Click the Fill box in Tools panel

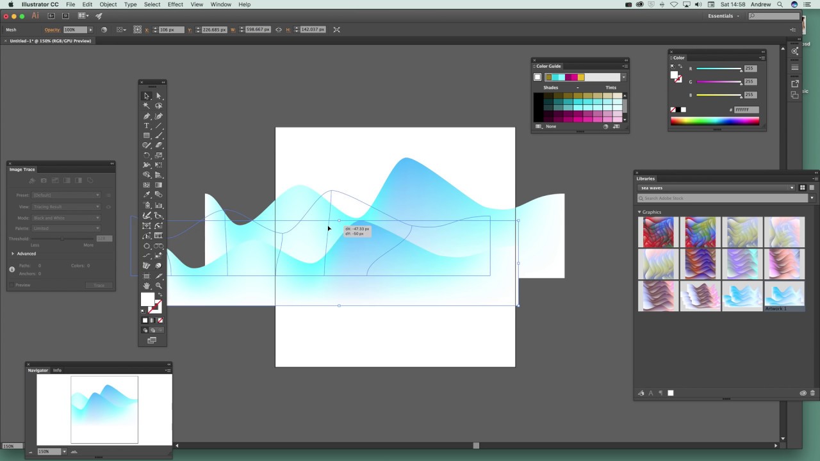(x=147, y=300)
